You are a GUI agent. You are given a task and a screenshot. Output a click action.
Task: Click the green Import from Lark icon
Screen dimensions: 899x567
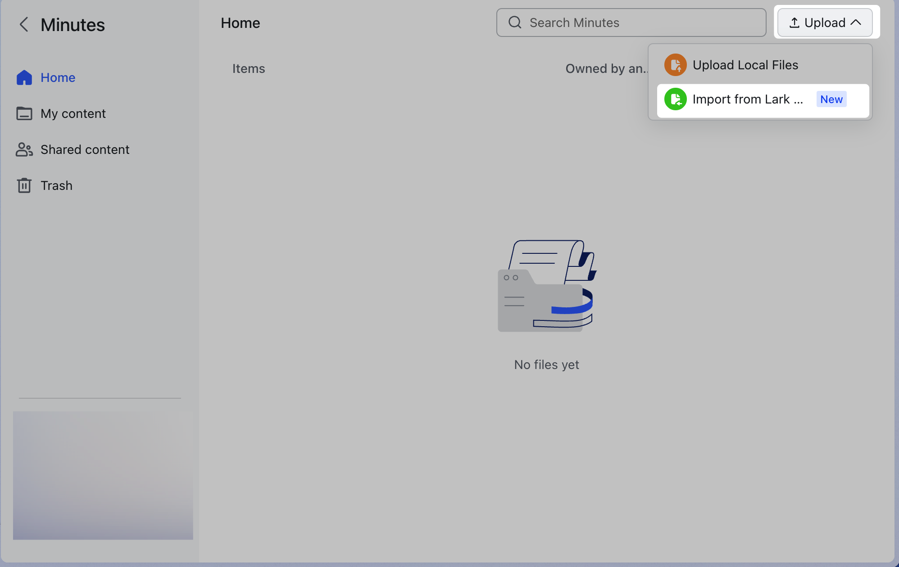(x=675, y=99)
